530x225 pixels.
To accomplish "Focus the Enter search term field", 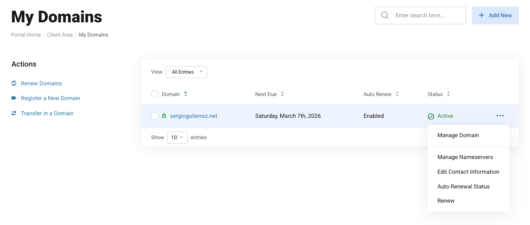I will [x=427, y=15].
